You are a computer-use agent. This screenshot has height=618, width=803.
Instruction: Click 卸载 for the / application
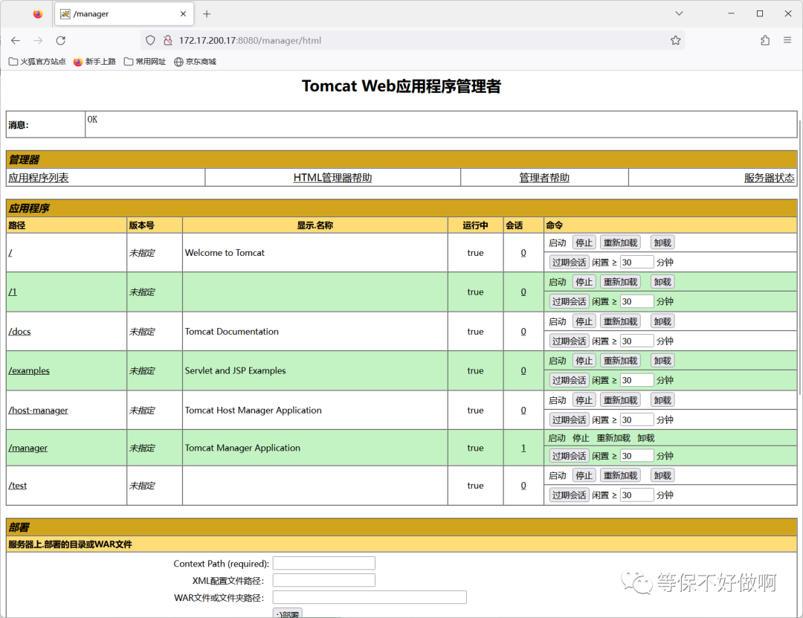click(x=662, y=242)
